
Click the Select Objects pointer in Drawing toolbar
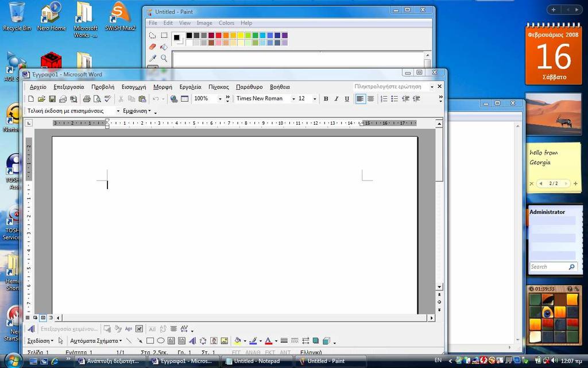(61, 340)
